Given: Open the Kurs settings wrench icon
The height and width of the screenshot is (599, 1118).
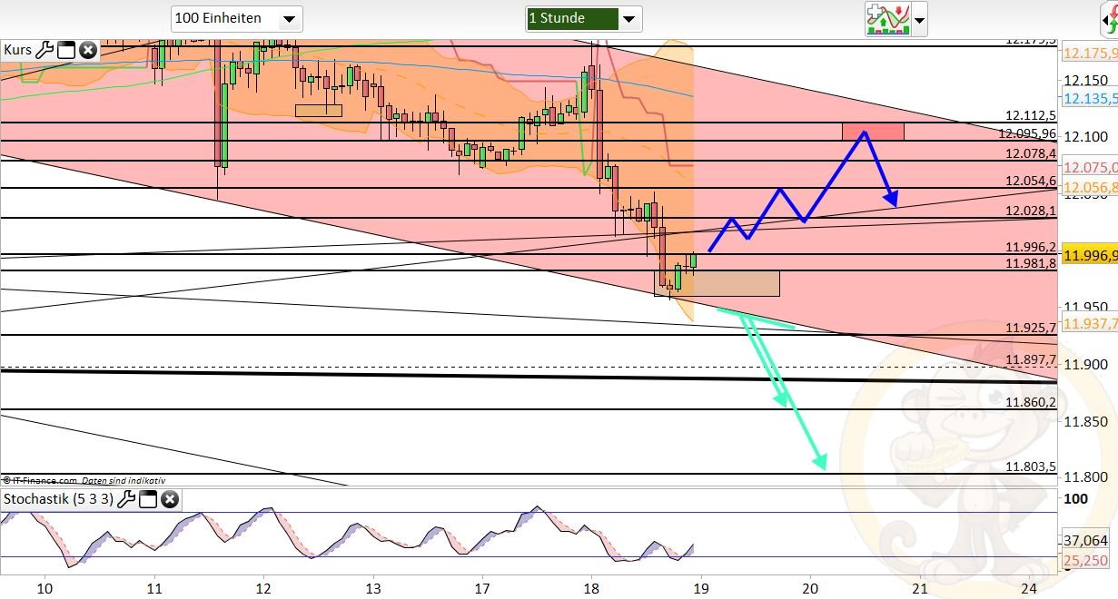Looking at the screenshot, I should point(44,50).
